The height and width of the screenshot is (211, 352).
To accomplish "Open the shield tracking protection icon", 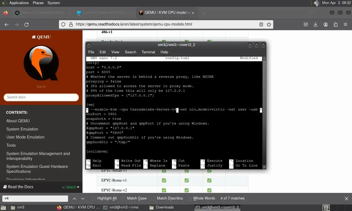I will [x=63, y=24].
